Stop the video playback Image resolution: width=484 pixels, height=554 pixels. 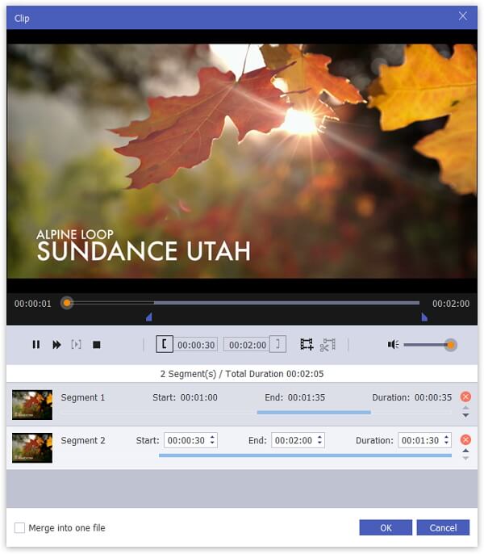point(96,345)
